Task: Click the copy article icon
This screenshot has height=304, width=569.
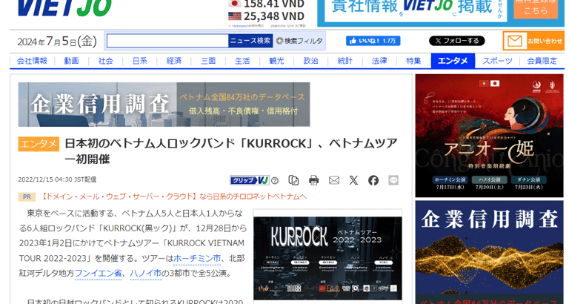Action: point(293,180)
